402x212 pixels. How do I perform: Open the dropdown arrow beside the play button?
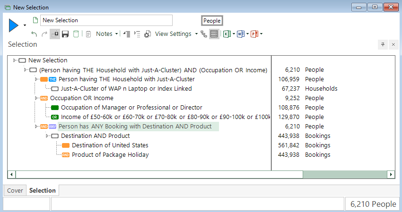25,25
